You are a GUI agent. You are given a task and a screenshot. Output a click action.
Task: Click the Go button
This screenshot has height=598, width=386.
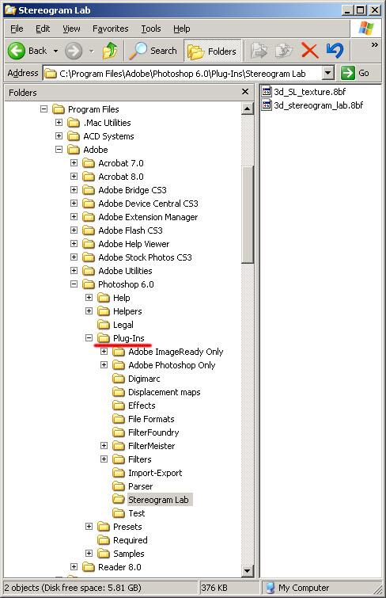click(355, 73)
